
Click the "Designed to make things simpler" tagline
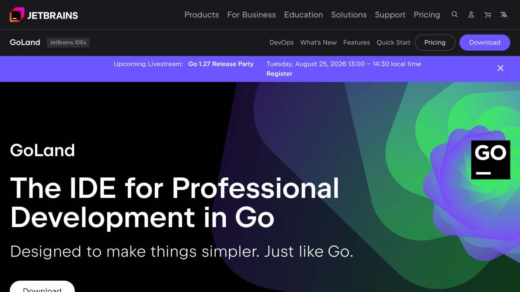[x=182, y=251]
